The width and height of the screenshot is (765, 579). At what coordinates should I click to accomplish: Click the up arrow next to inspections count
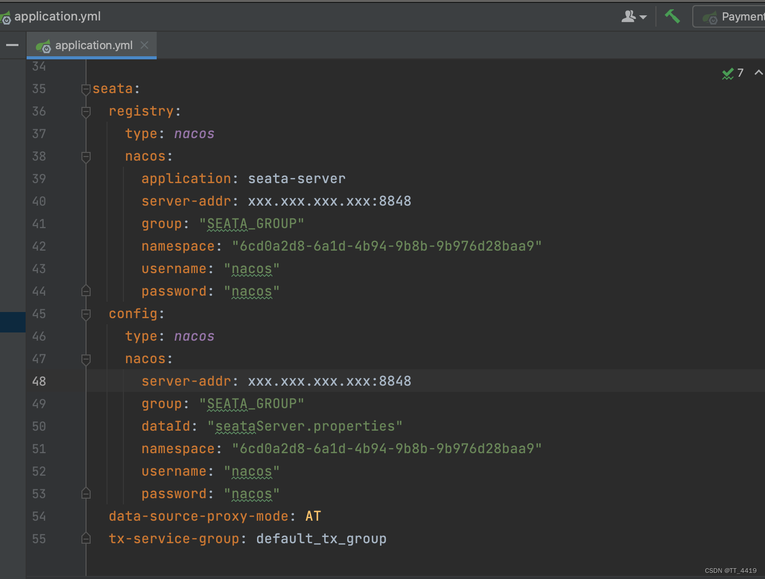758,73
